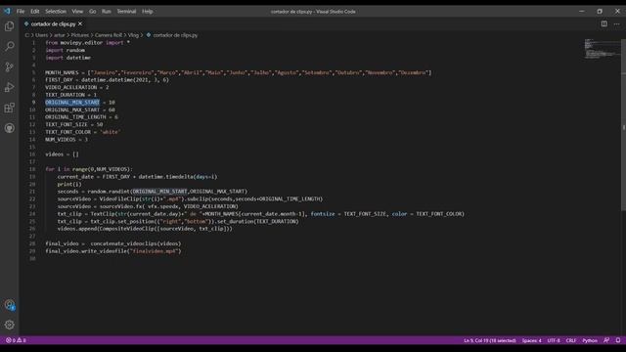
Task: Click the Pictures breadcrumb segment
Action: pos(80,35)
